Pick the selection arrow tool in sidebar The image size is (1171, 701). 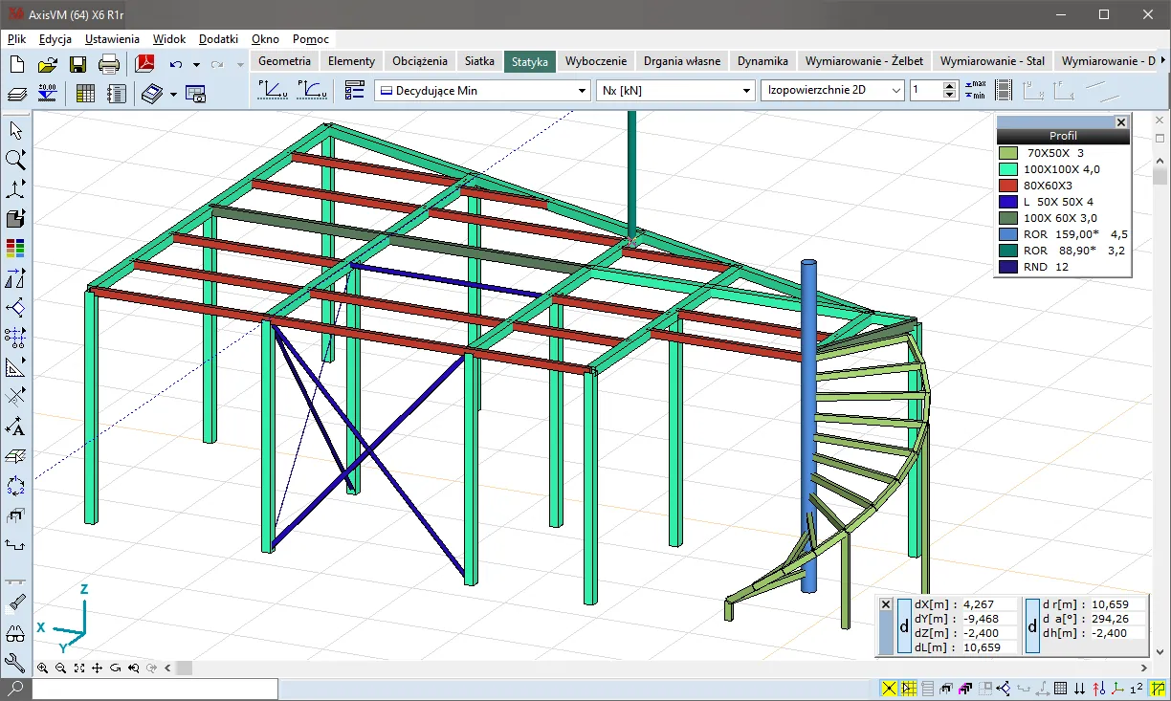pyautogui.click(x=15, y=130)
